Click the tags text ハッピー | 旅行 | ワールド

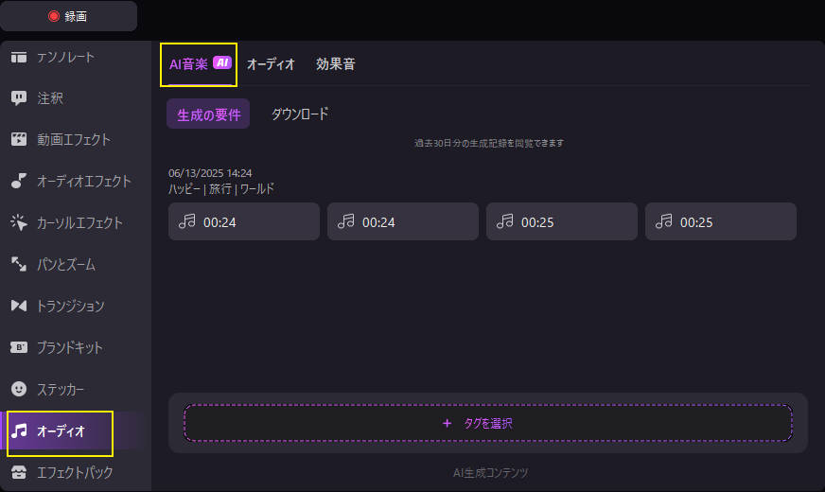[221, 189]
